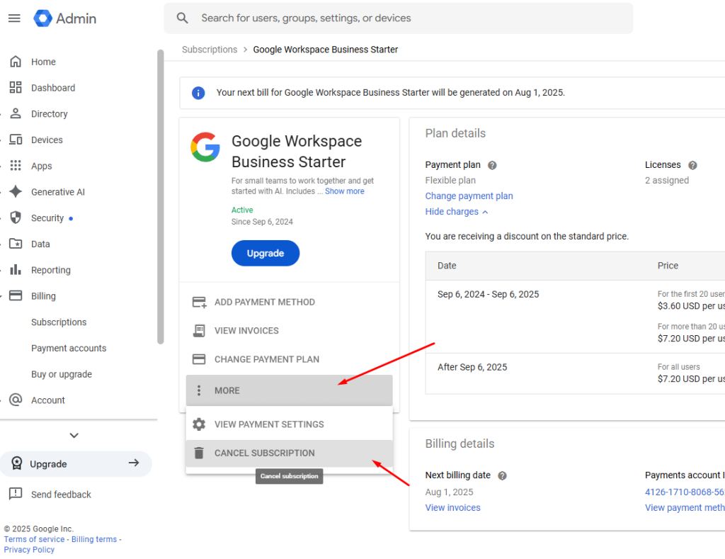Click the info icon in bill notice
This screenshot has height=559, width=725.
pyautogui.click(x=198, y=93)
